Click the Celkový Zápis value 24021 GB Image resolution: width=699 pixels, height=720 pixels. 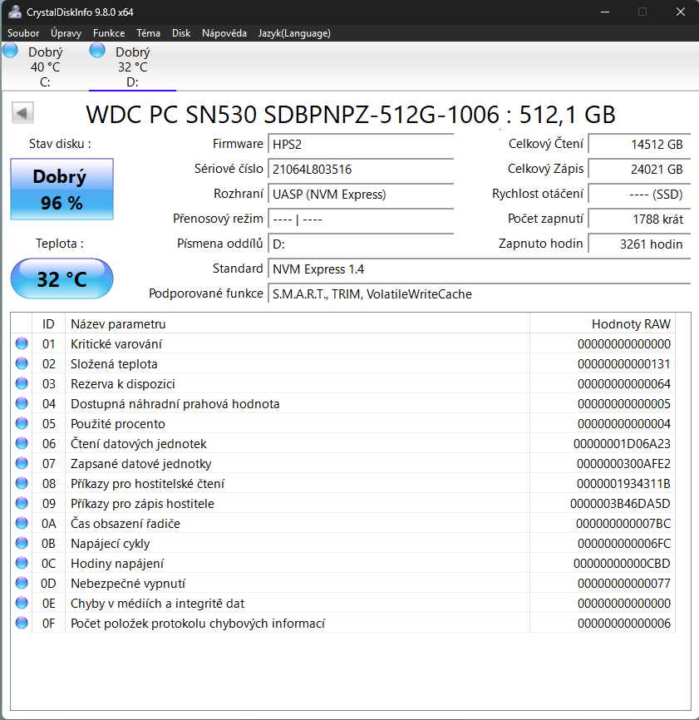(x=639, y=169)
